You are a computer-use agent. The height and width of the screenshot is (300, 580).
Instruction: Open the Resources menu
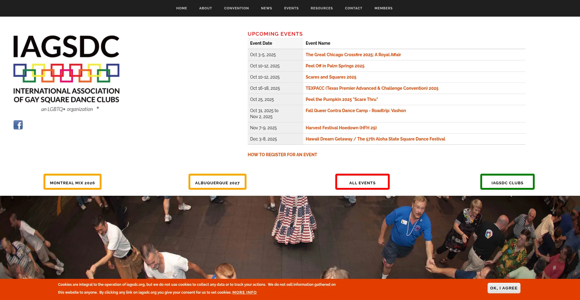point(321,8)
